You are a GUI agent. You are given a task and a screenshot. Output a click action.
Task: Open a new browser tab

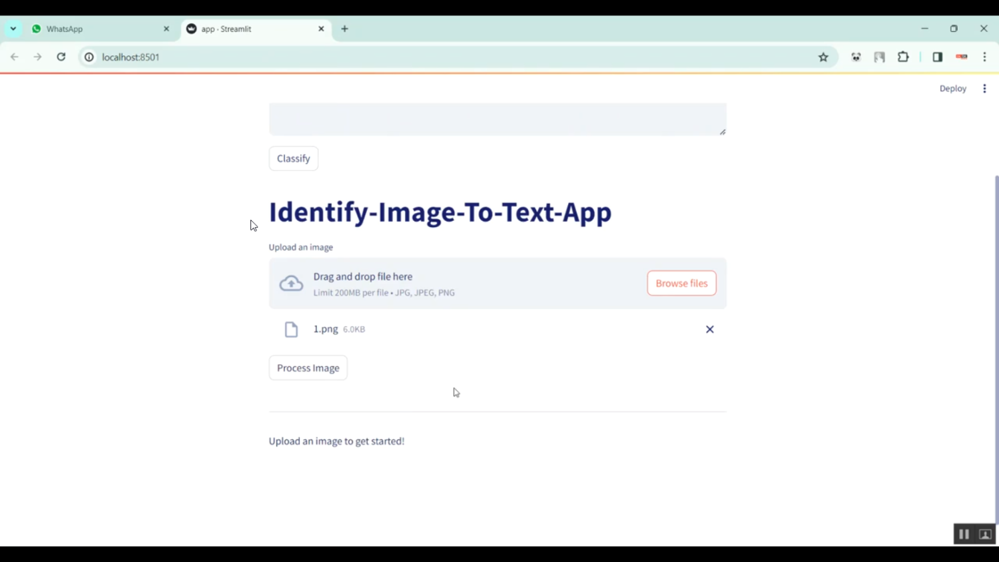point(344,29)
